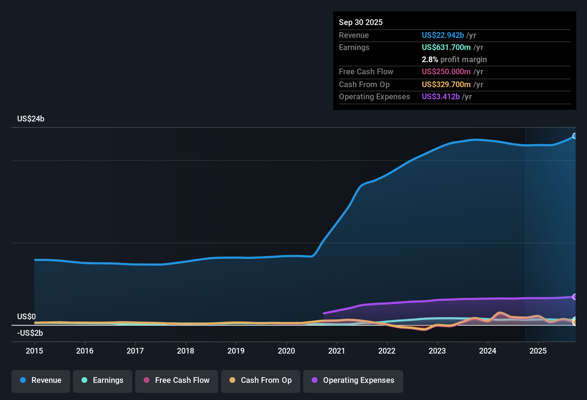The image size is (587, 400).
Task: Click the pink Free Cash Flow dot icon
Action: (147, 380)
